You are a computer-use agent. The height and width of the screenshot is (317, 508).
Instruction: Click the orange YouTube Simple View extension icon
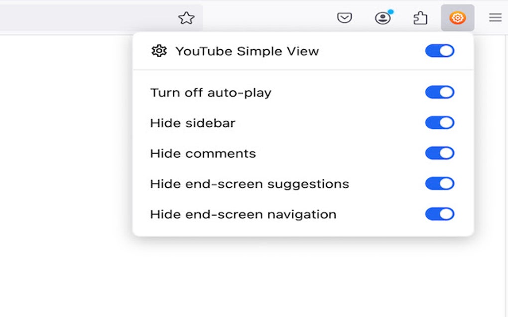[x=457, y=18]
